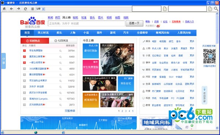The height and width of the screenshot is (135, 220).
Task: Click the 返回顶部 back-to-top button
Action: pyautogui.click(x=205, y=95)
